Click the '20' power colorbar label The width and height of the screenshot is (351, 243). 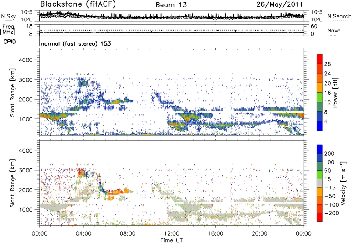[x=327, y=83]
